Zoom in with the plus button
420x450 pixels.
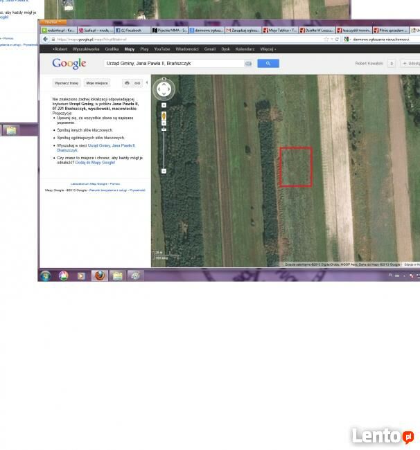coord(164,123)
